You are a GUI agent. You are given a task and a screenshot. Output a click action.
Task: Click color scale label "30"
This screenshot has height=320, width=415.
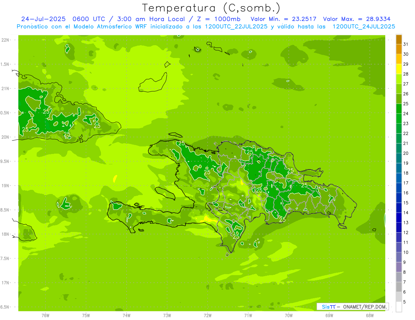coord(406,54)
